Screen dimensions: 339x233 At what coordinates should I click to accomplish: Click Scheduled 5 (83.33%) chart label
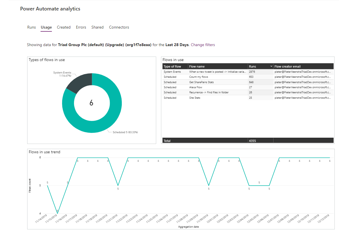[125, 132]
